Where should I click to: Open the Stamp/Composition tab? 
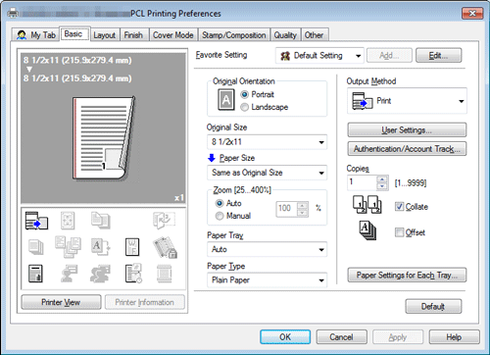[x=233, y=35]
